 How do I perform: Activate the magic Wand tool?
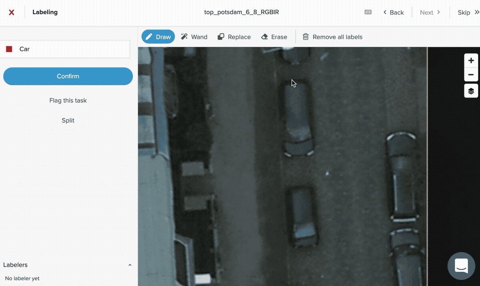(x=194, y=37)
